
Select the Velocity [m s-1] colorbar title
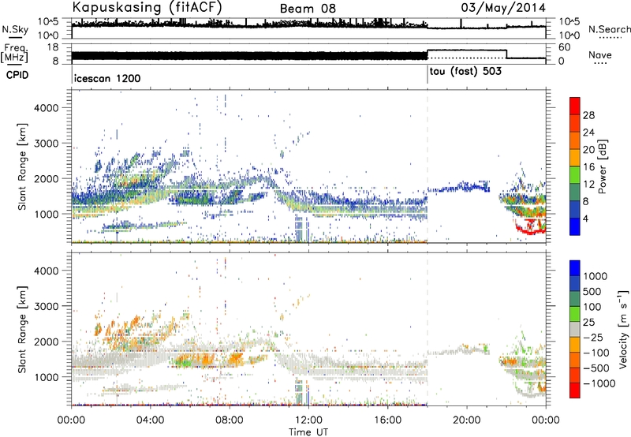pyautogui.click(x=623, y=329)
